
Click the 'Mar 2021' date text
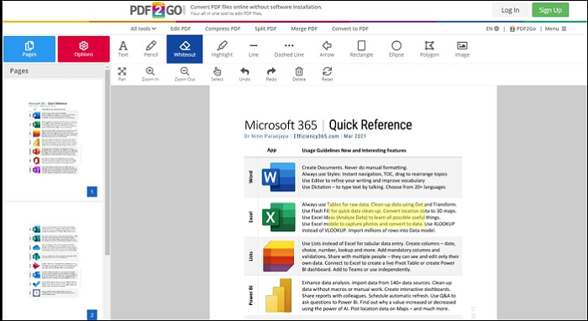tap(354, 136)
